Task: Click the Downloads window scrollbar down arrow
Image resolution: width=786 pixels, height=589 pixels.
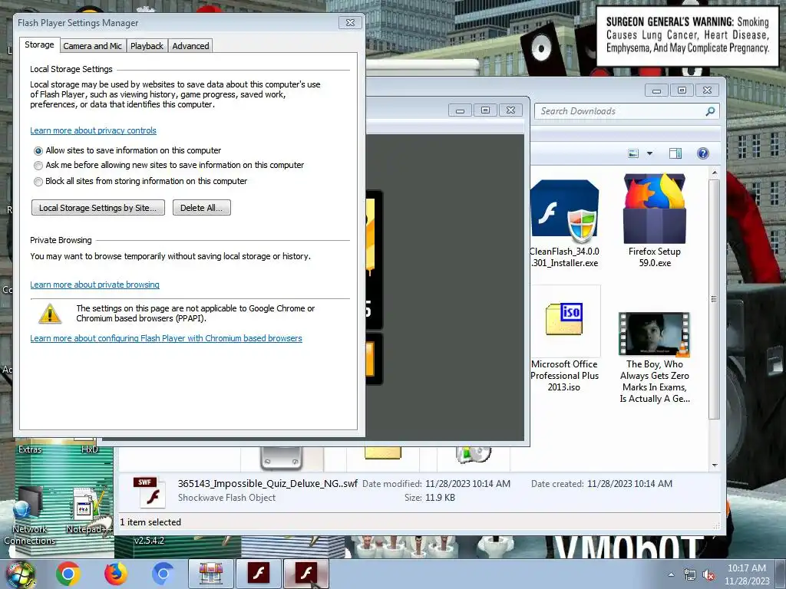Action: click(x=715, y=466)
